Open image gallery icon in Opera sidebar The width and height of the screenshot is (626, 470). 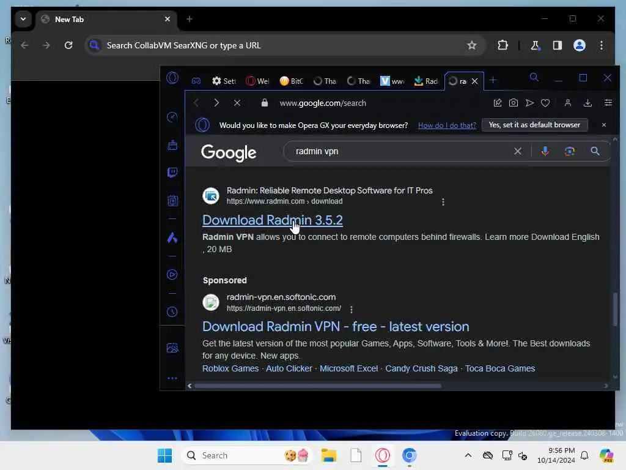click(172, 348)
